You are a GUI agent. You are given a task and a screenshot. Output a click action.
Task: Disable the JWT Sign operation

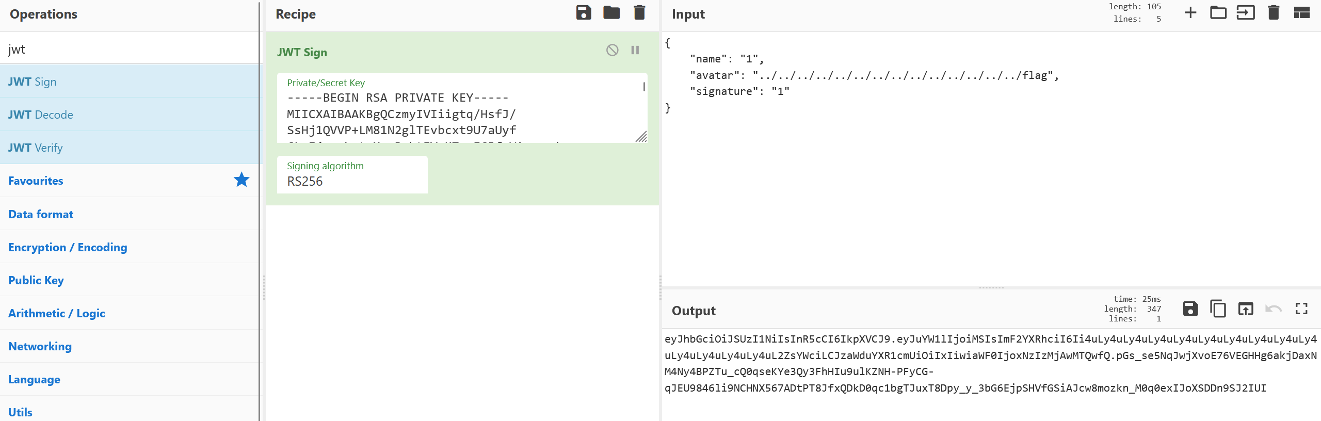click(612, 50)
